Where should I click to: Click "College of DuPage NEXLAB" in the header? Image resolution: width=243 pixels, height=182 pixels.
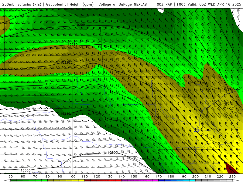[x=123, y=5]
